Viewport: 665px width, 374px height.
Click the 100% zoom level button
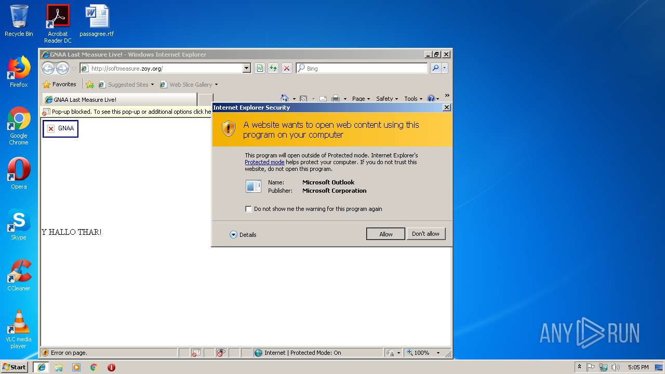pos(418,353)
